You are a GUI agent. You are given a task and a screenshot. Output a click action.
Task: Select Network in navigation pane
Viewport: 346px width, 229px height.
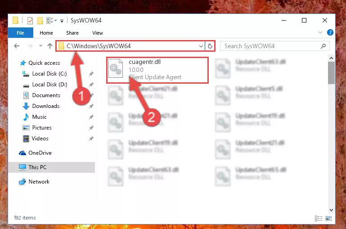(39, 182)
